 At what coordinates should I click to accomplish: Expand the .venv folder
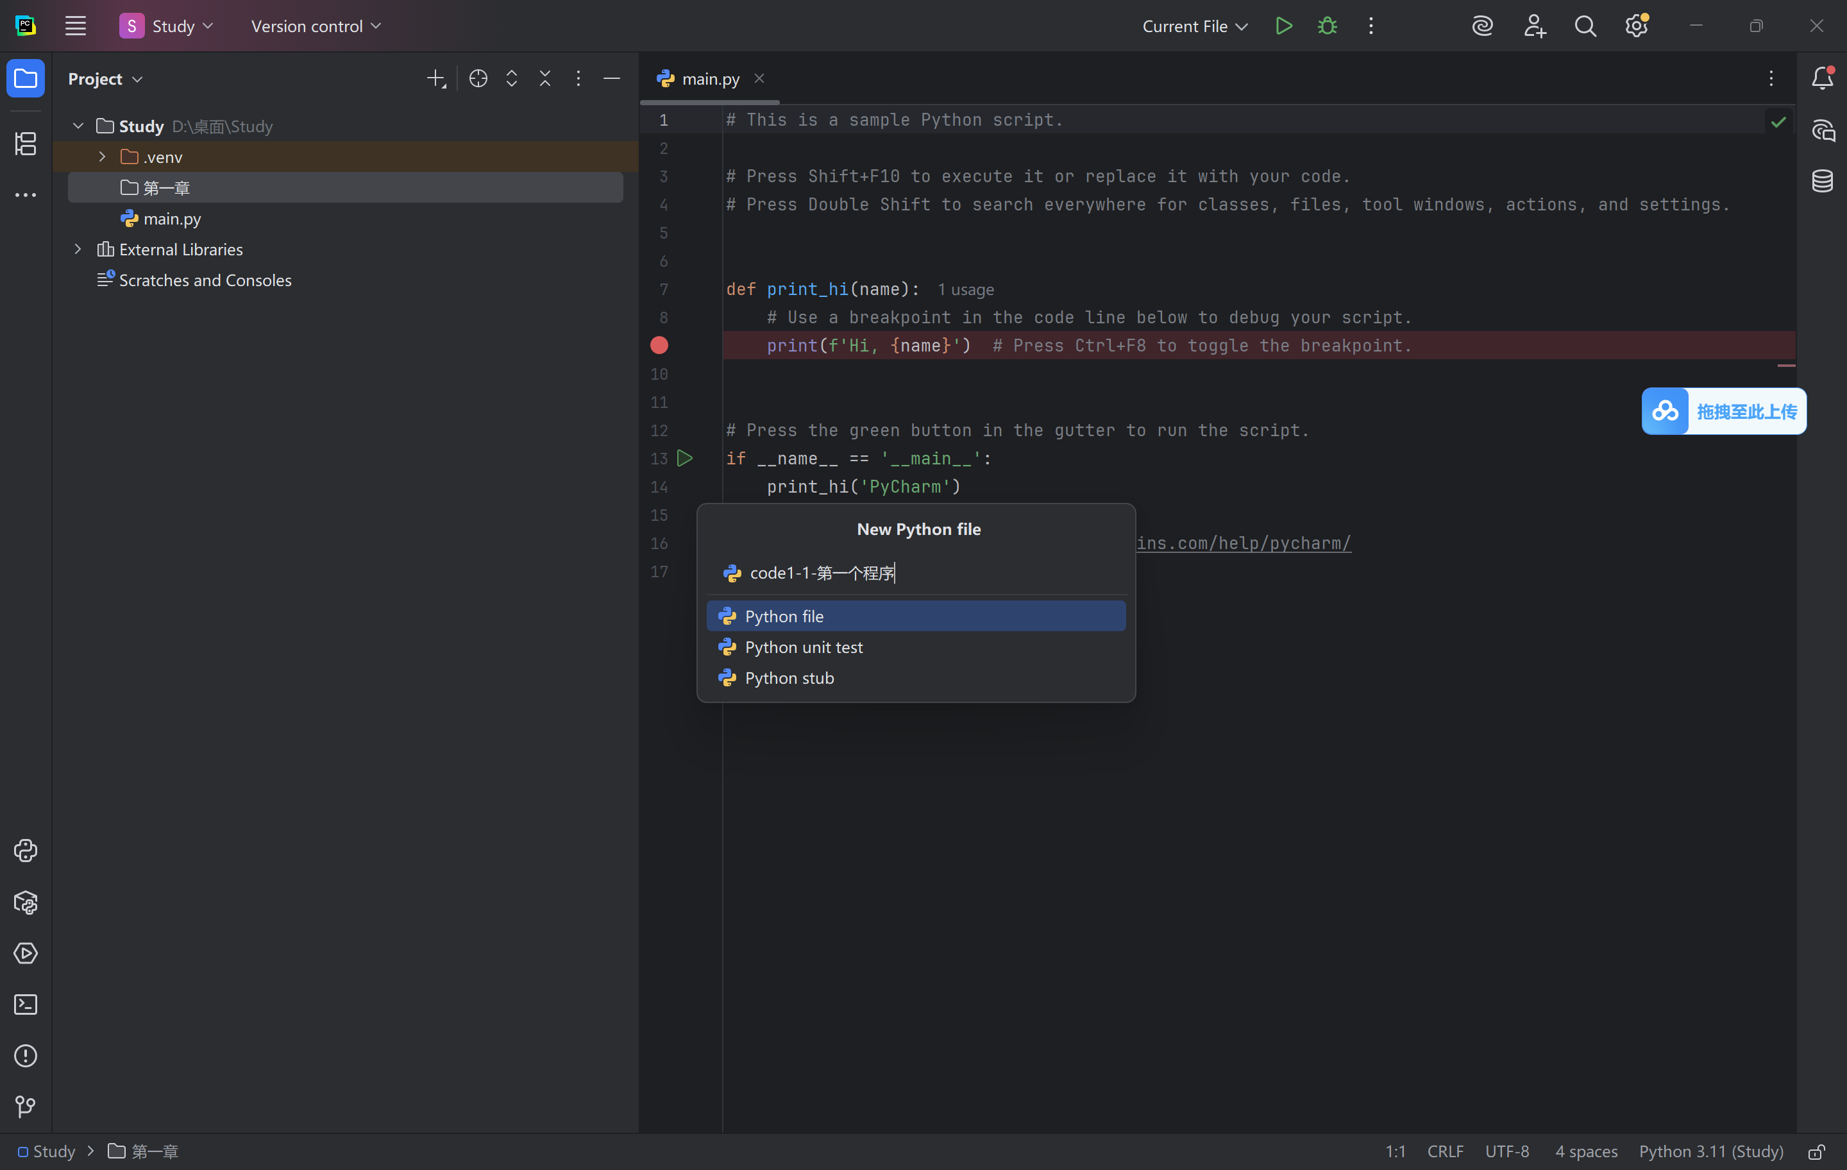click(102, 157)
